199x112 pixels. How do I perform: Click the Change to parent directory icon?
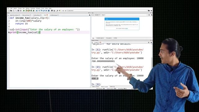click(151, 11)
